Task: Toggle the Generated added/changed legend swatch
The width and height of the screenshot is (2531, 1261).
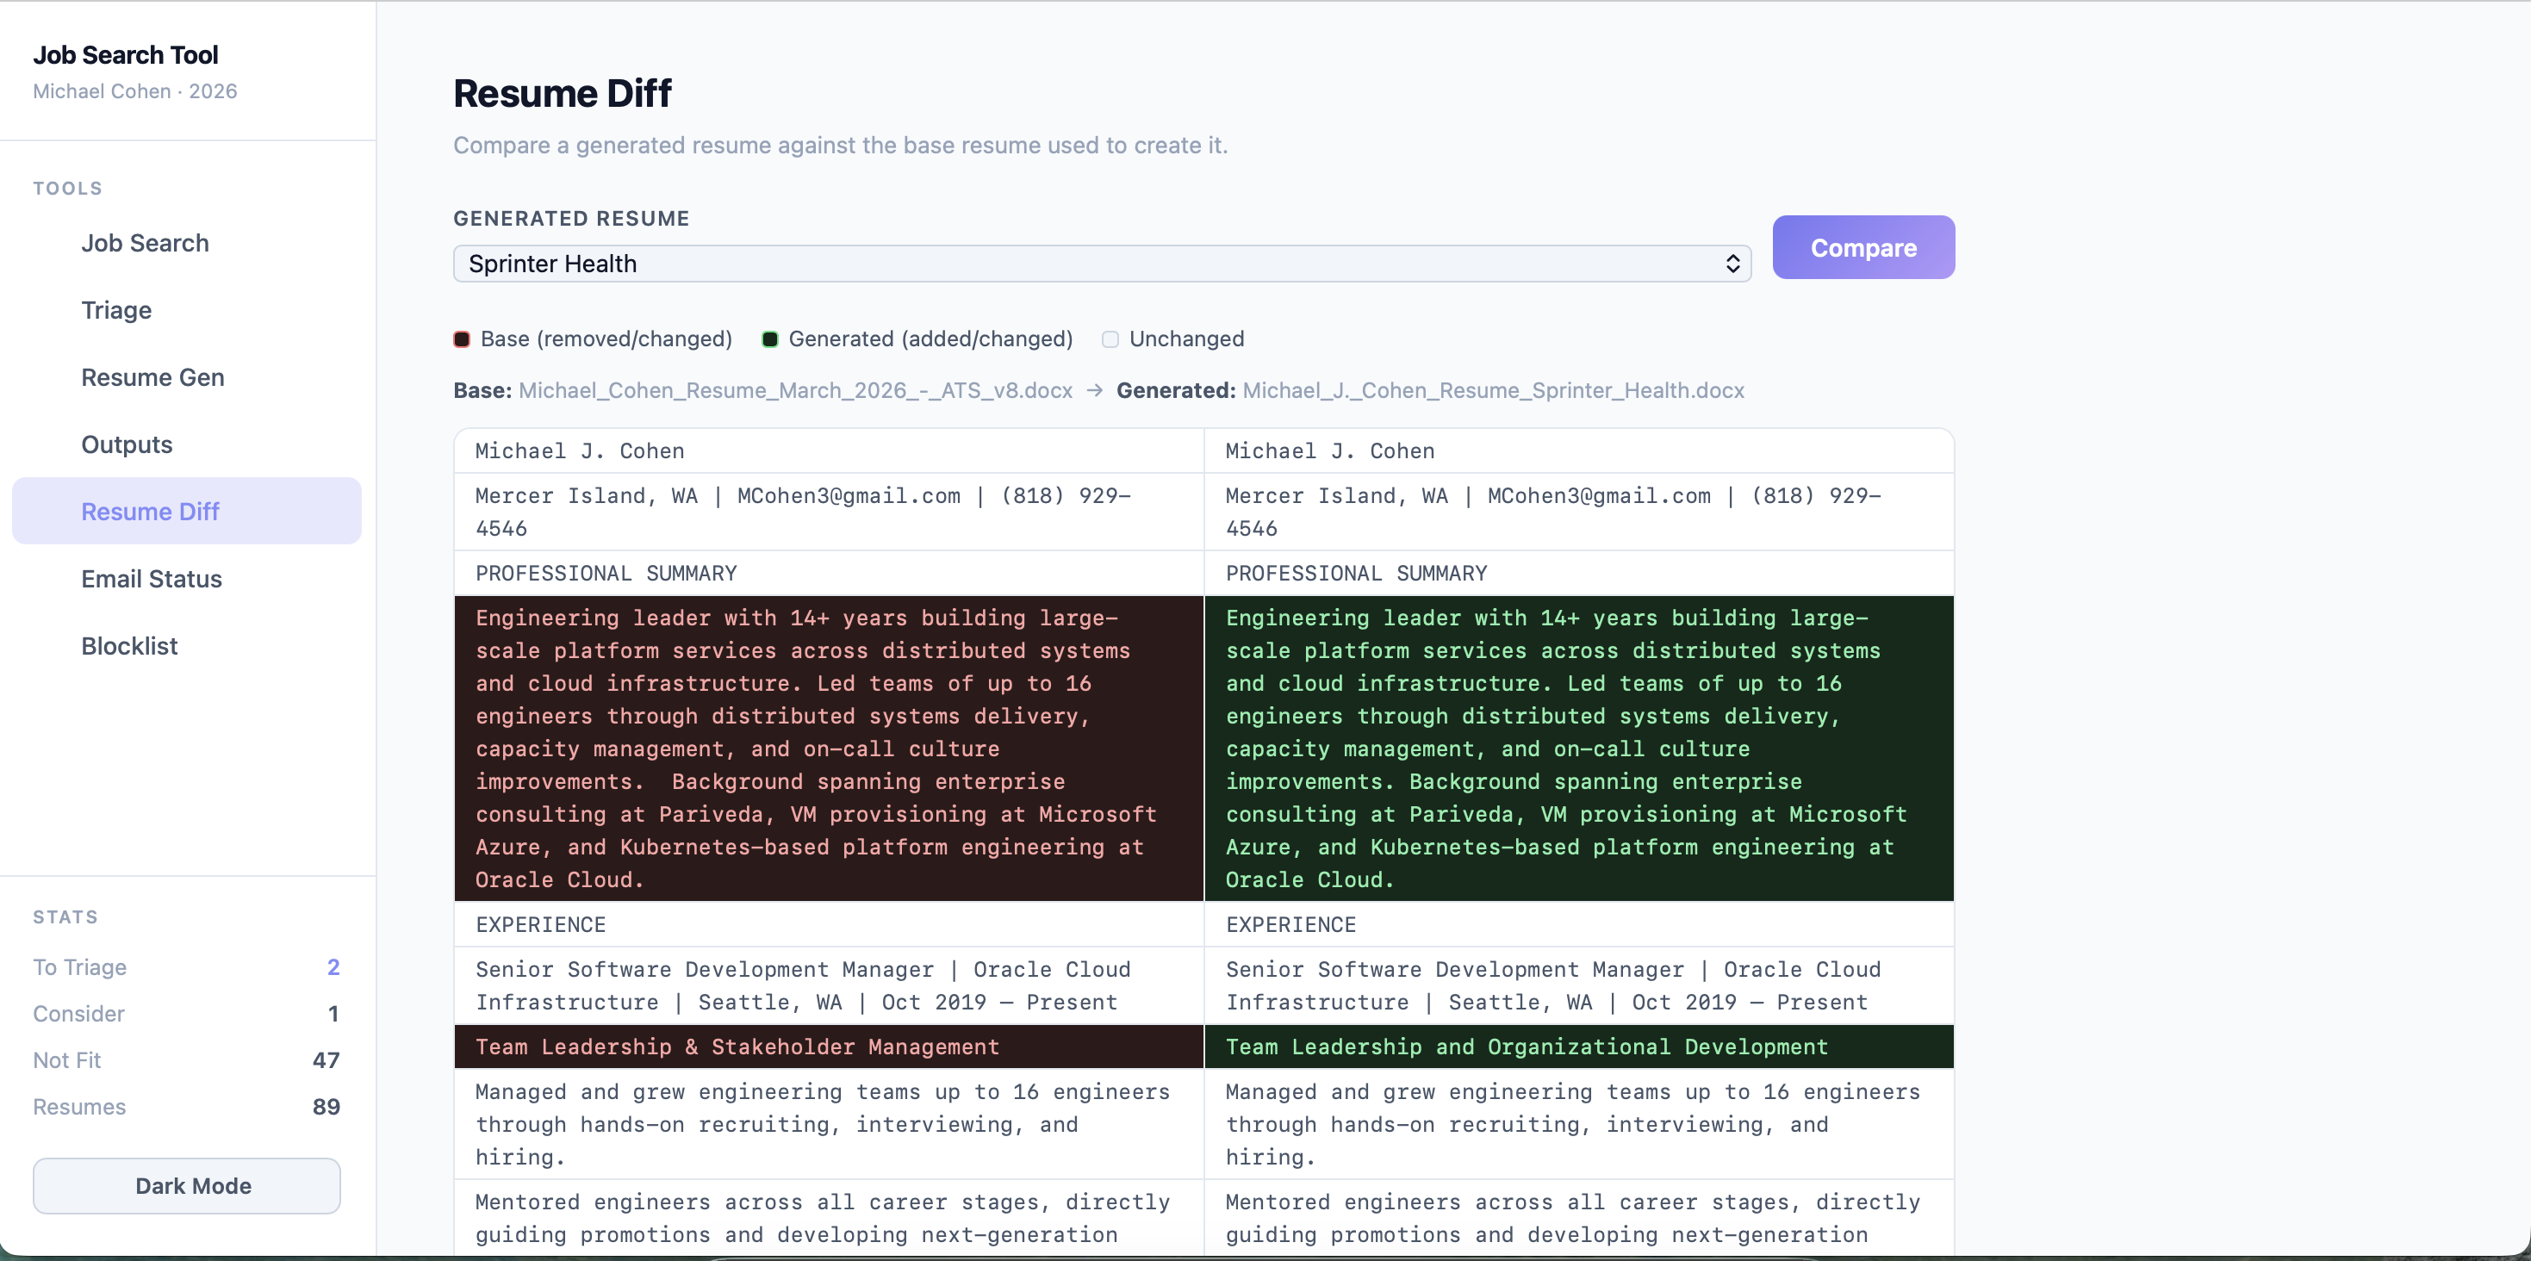Action: click(x=769, y=339)
